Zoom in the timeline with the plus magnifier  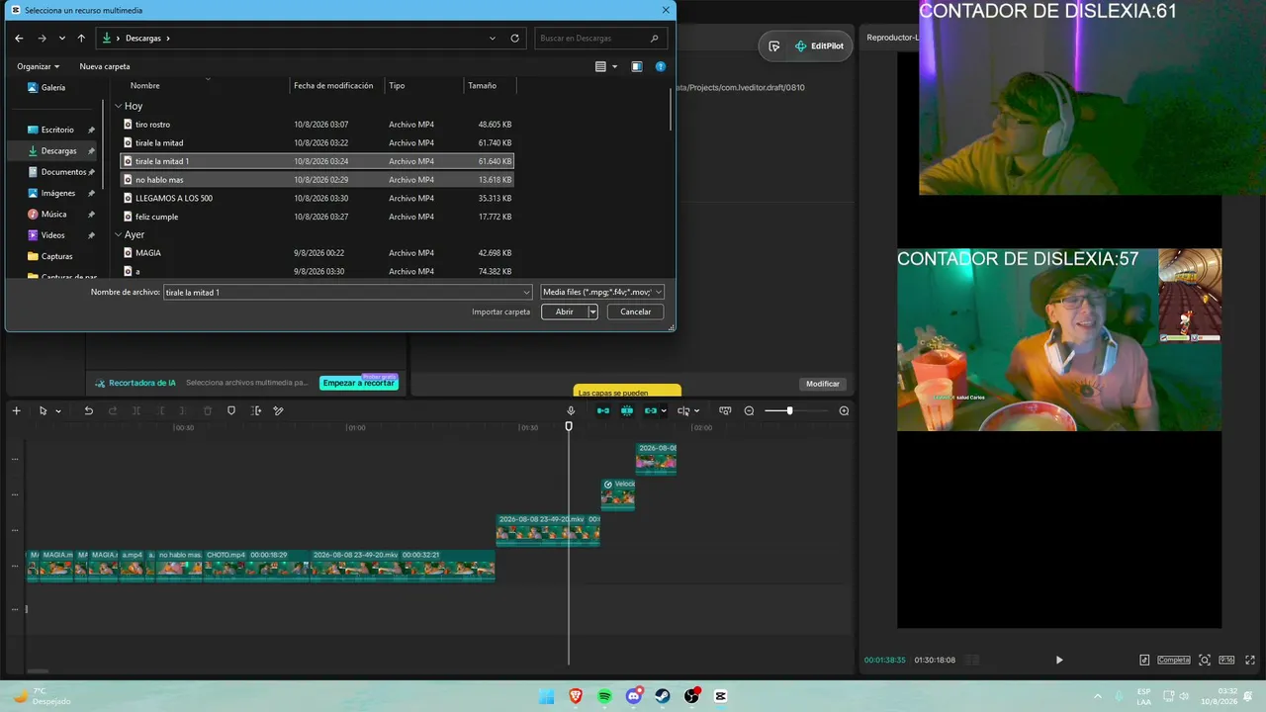click(844, 410)
